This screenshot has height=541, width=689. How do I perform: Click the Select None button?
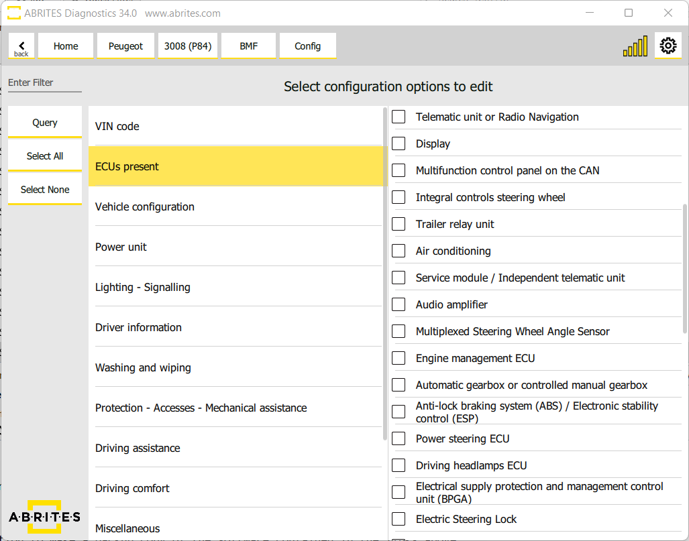[x=45, y=189]
